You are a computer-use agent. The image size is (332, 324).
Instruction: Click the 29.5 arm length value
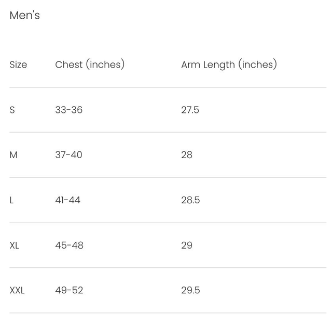(x=190, y=291)
